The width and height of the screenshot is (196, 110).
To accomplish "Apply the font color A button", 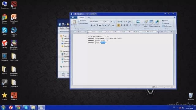I will tap(113, 25).
